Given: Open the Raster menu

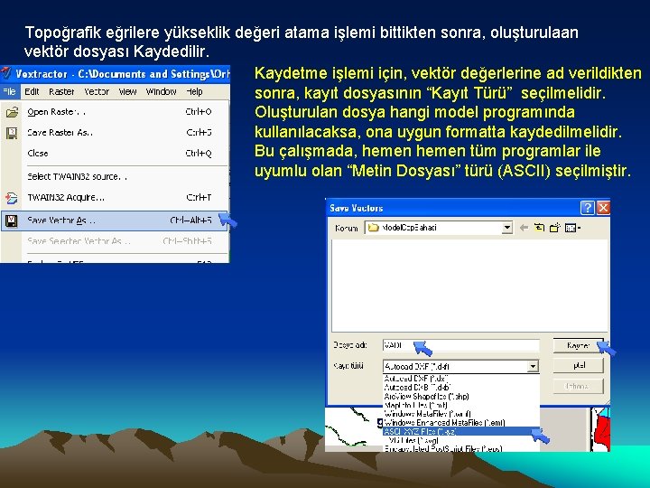Looking at the screenshot, I should tap(61, 91).
